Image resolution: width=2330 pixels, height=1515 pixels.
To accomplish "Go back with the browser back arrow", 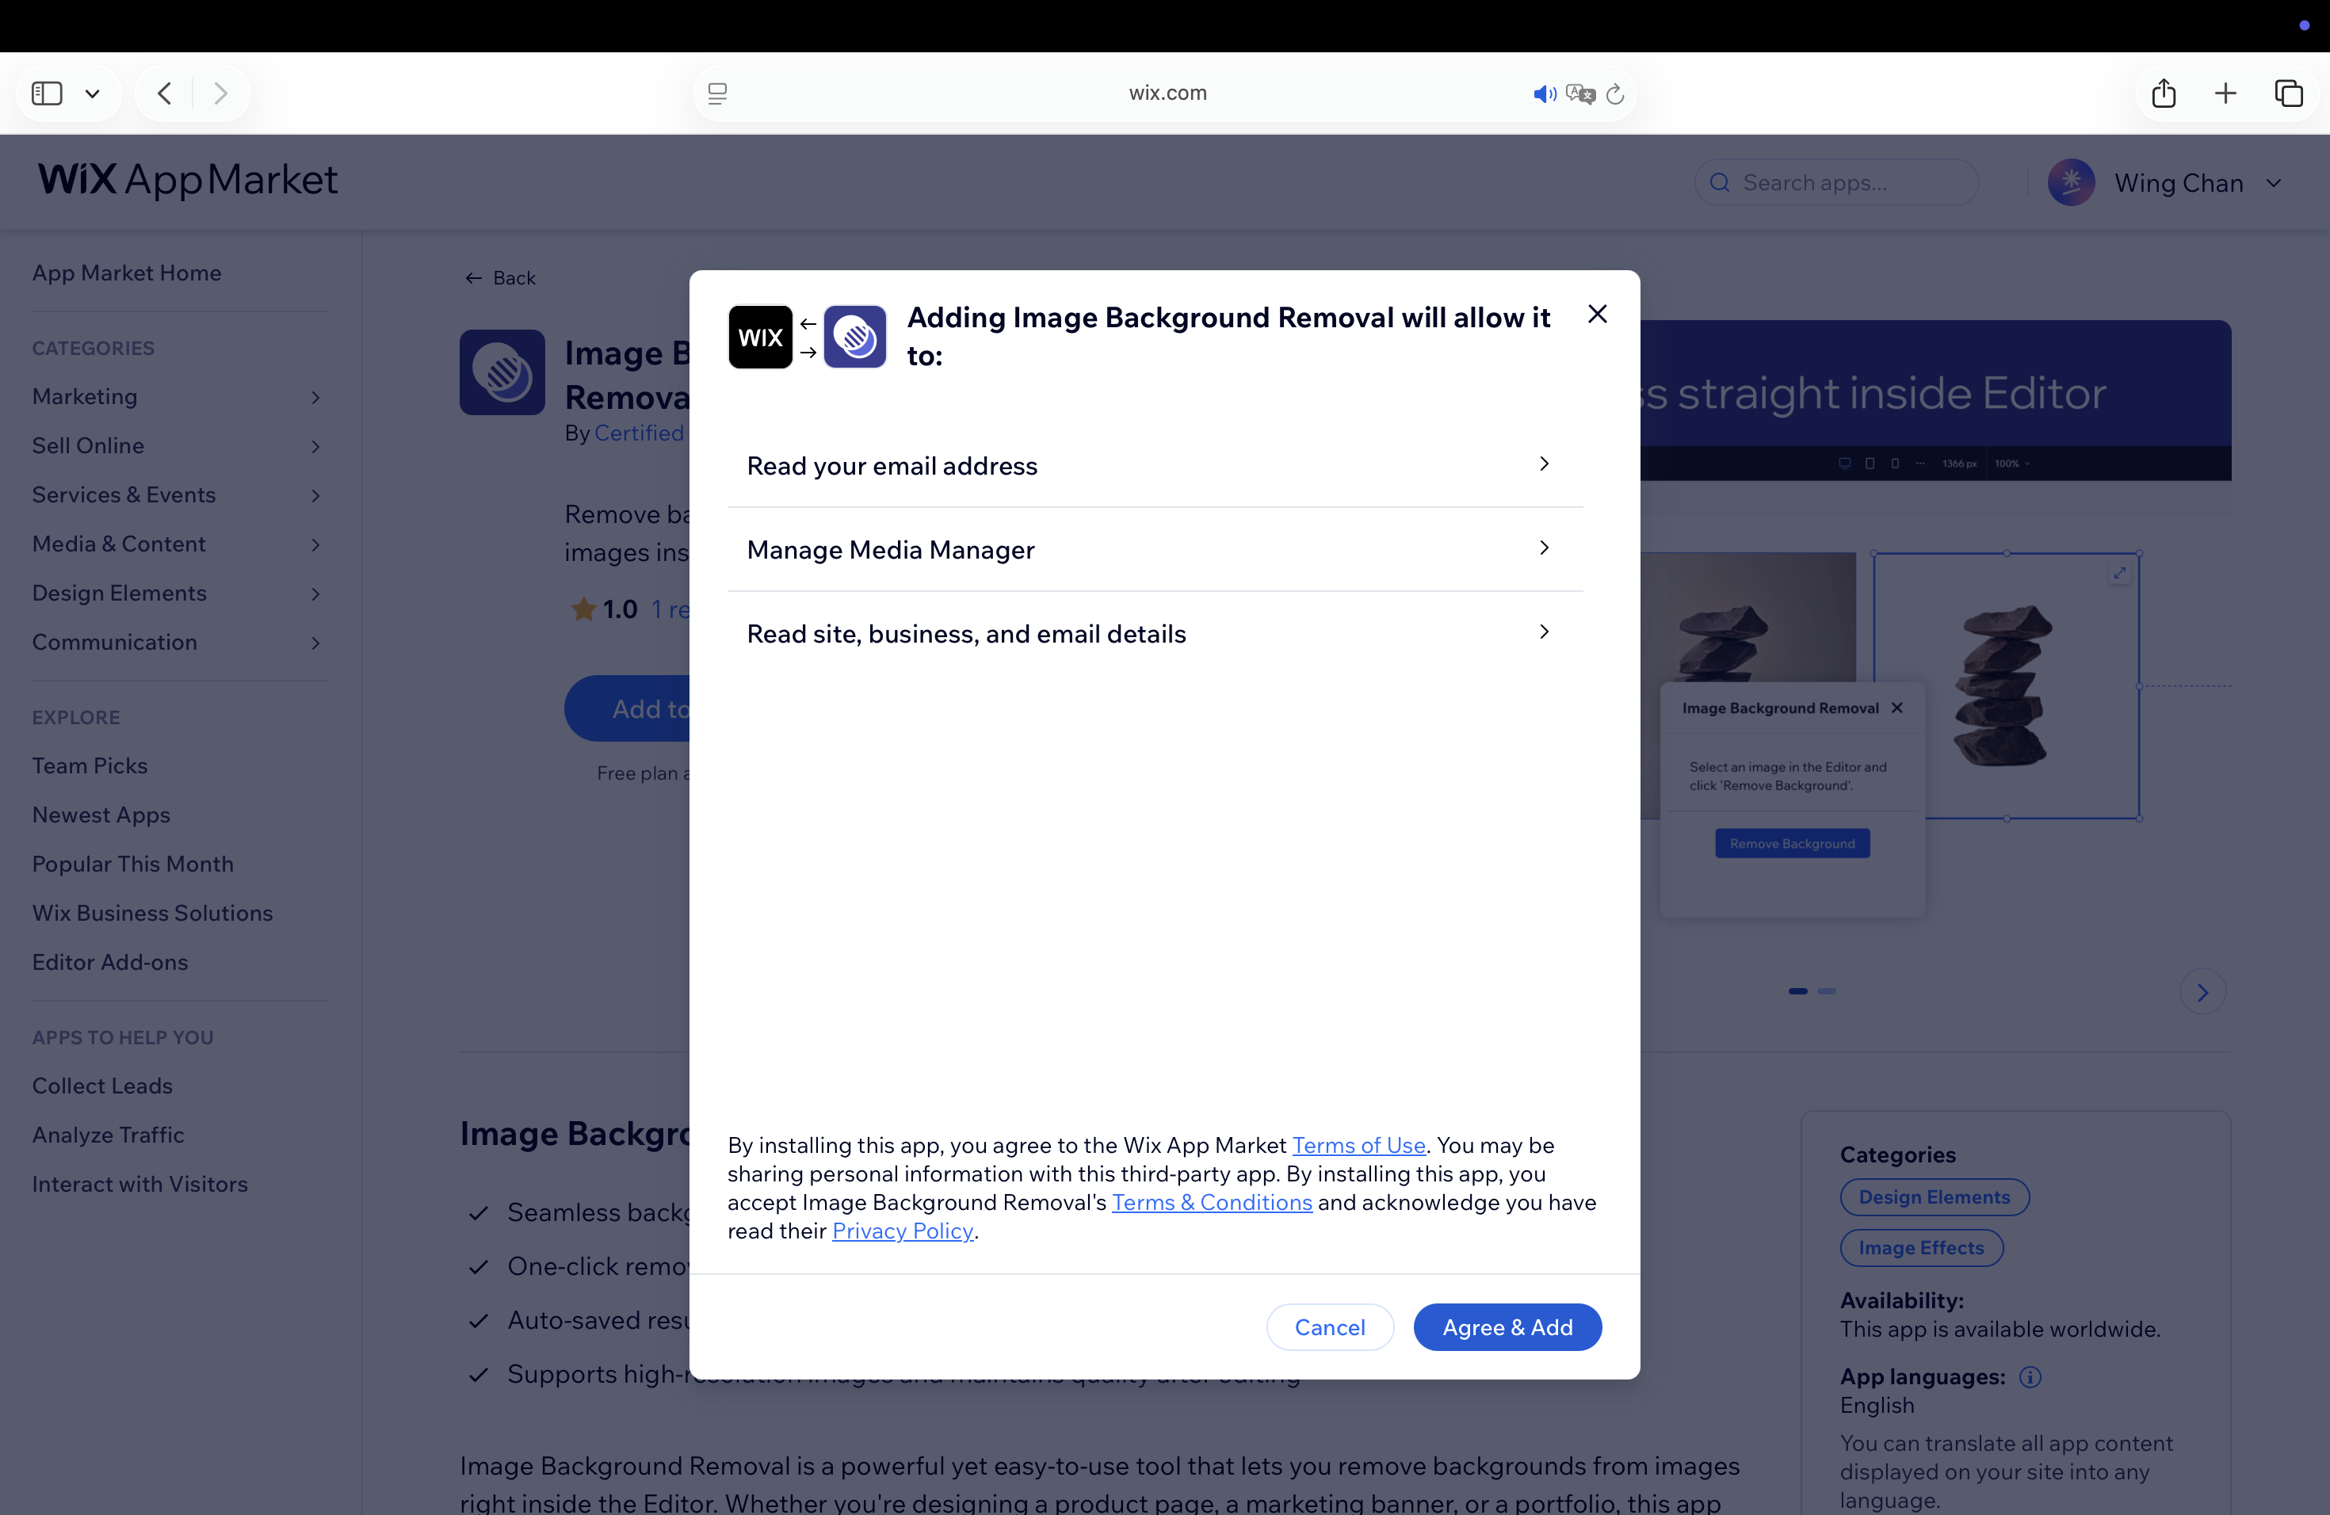I will coord(165,93).
